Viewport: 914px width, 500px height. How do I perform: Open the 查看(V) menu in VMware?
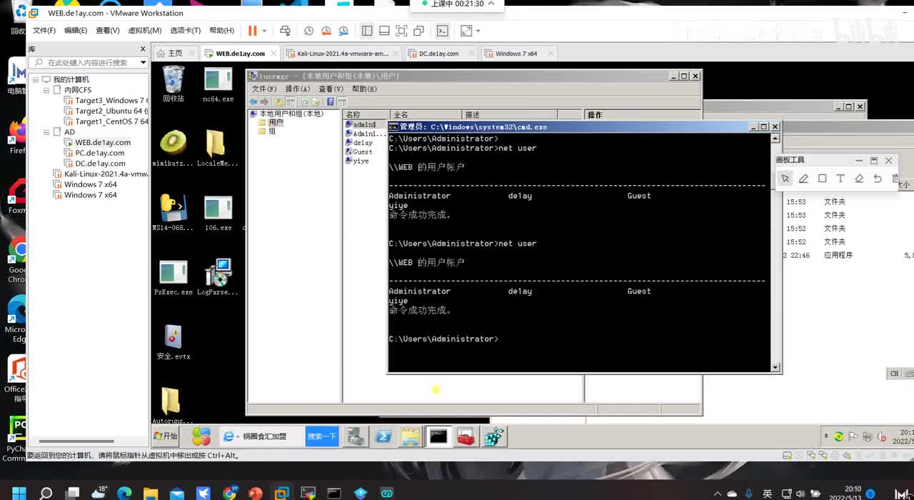click(108, 31)
